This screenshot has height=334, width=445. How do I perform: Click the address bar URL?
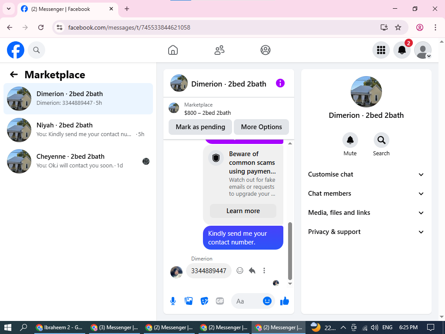[x=129, y=27]
